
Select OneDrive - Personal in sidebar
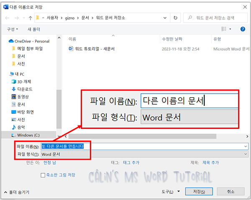point(29,41)
